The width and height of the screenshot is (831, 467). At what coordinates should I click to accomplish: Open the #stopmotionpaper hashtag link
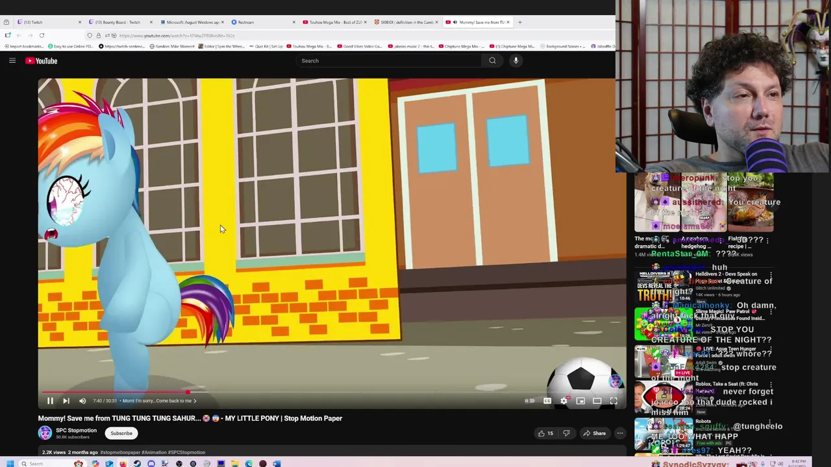coord(120,452)
